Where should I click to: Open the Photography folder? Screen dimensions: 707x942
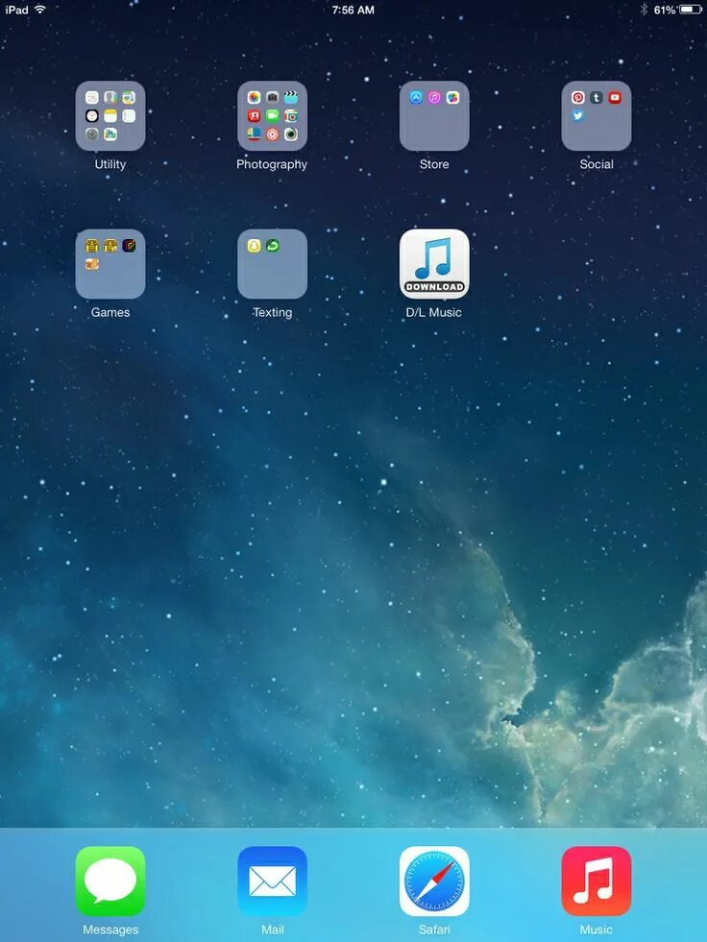pos(273,116)
